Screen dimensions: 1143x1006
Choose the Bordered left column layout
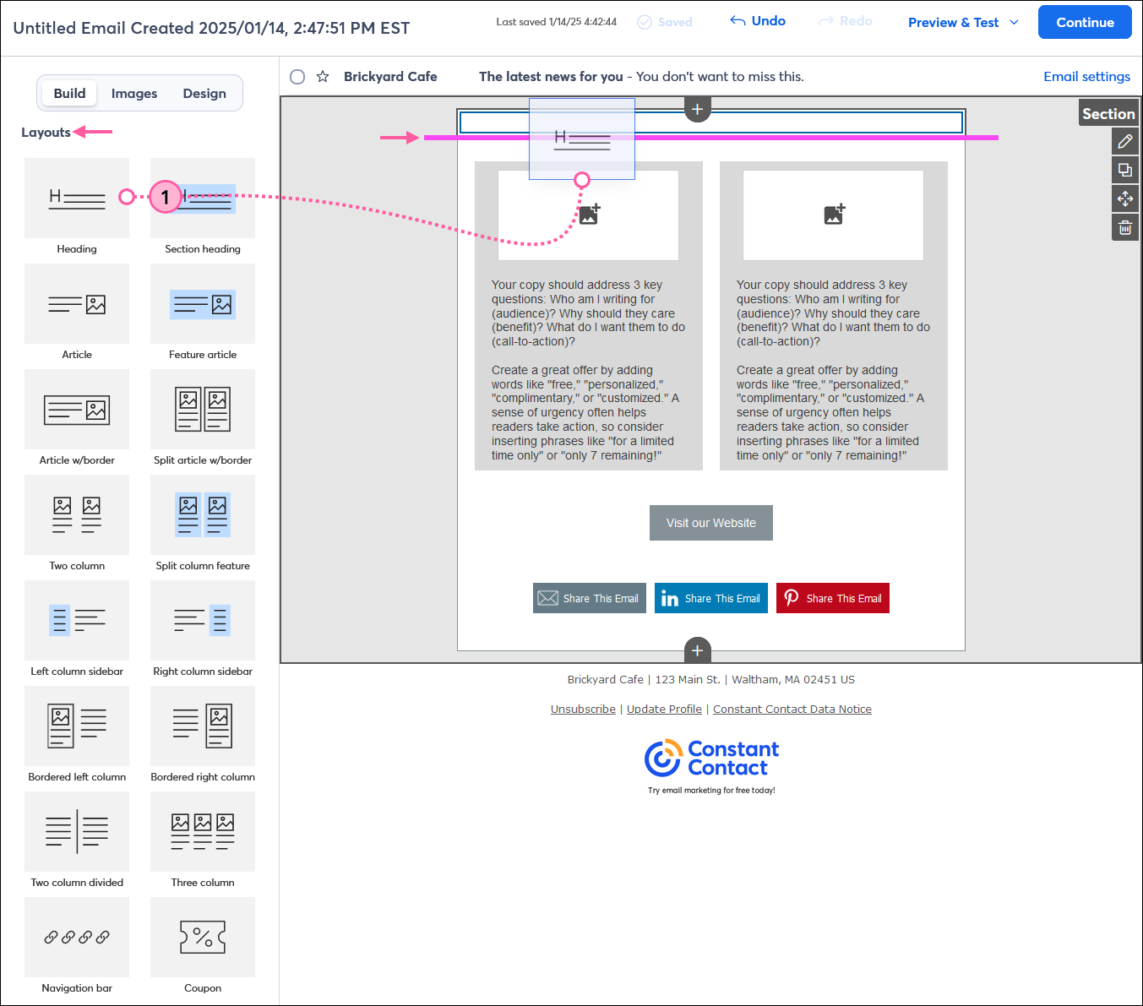[77, 726]
